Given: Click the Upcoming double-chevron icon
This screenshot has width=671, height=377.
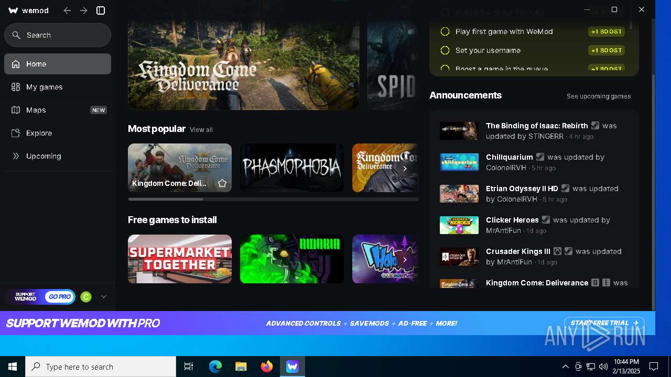Looking at the screenshot, I should tap(16, 156).
